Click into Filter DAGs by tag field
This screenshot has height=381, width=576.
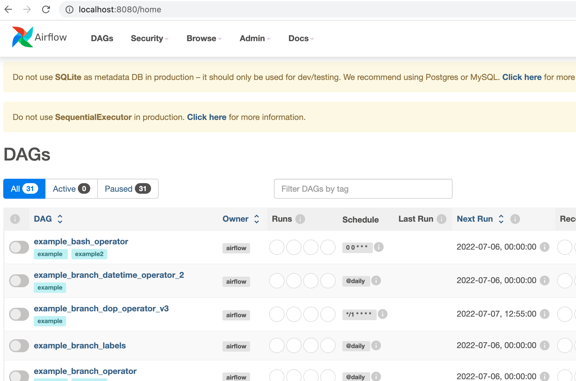click(x=363, y=189)
